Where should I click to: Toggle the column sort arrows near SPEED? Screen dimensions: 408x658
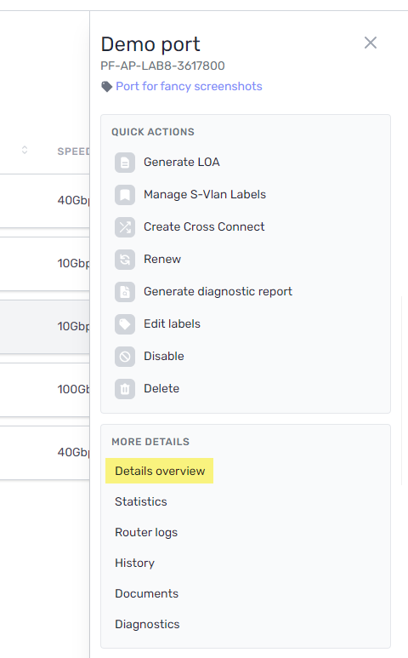25,150
